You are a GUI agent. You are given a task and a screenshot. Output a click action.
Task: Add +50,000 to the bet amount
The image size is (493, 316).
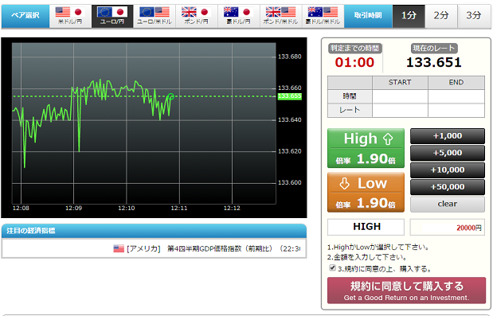click(448, 187)
